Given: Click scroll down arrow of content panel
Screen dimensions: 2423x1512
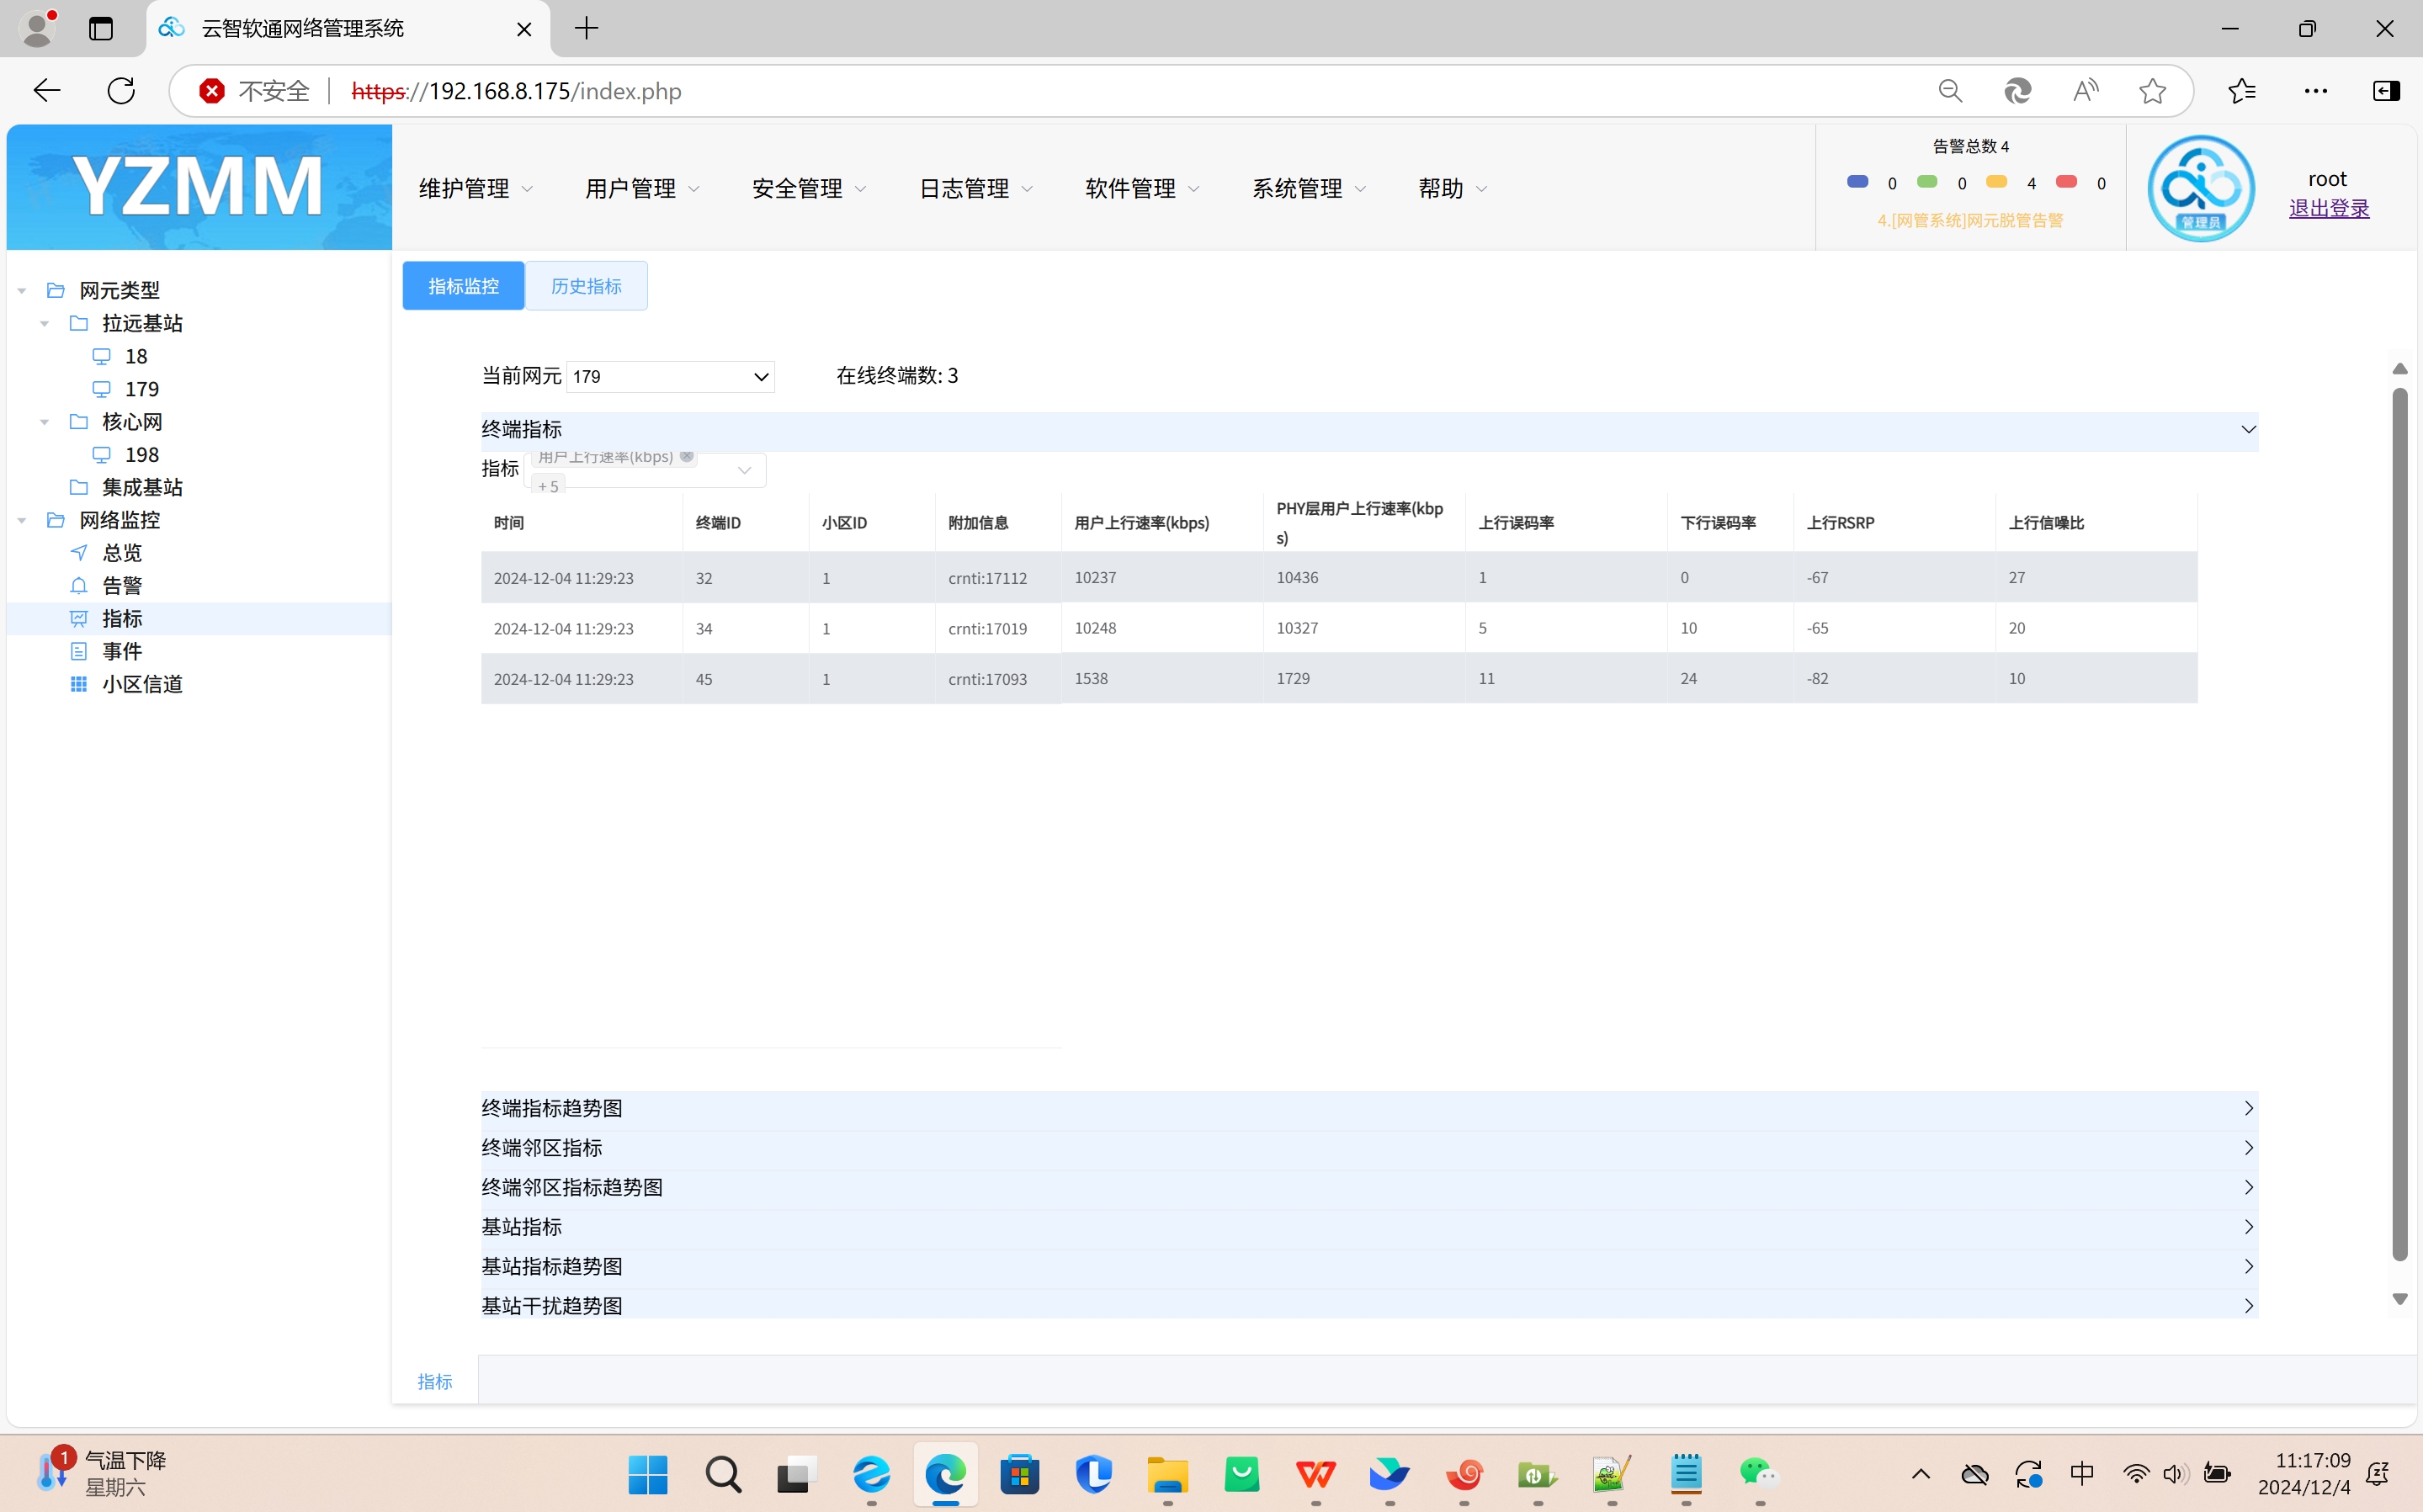Looking at the screenshot, I should [x=2399, y=1299].
